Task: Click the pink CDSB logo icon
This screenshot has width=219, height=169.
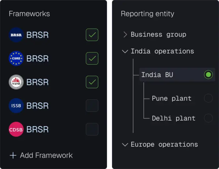Action: [x=16, y=129]
